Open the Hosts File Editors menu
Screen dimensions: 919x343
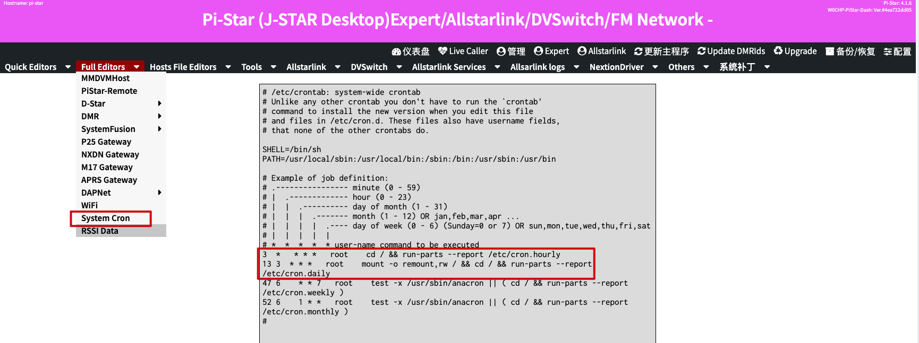pyautogui.click(x=183, y=67)
